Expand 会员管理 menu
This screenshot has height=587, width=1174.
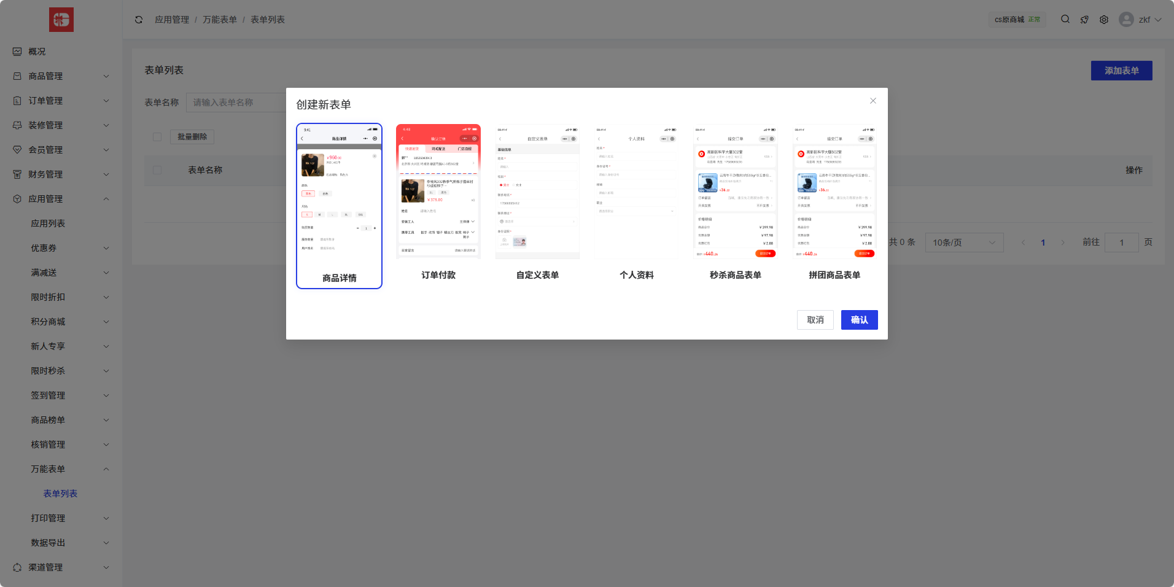(x=106, y=150)
